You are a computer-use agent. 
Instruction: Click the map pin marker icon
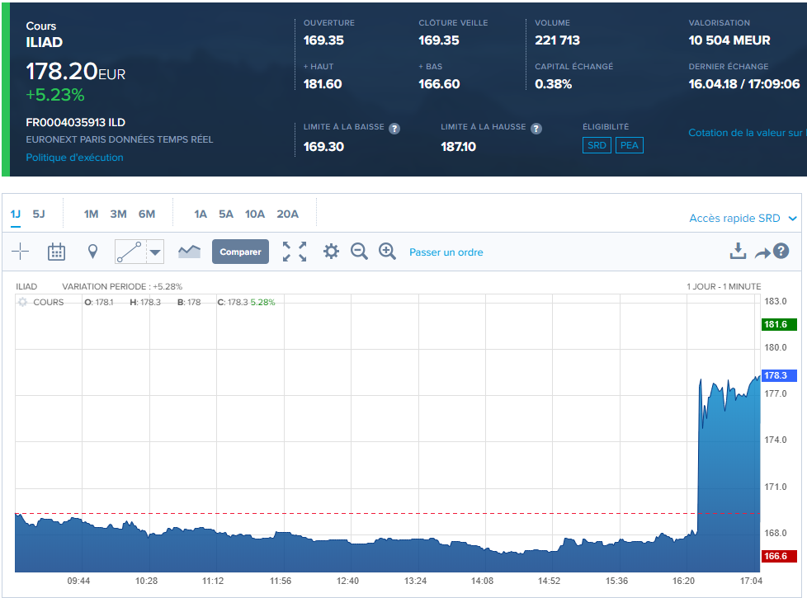point(92,252)
